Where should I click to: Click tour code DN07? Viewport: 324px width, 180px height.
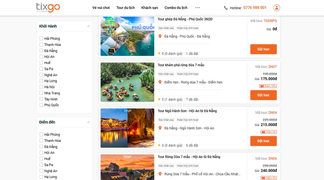[273, 67]
